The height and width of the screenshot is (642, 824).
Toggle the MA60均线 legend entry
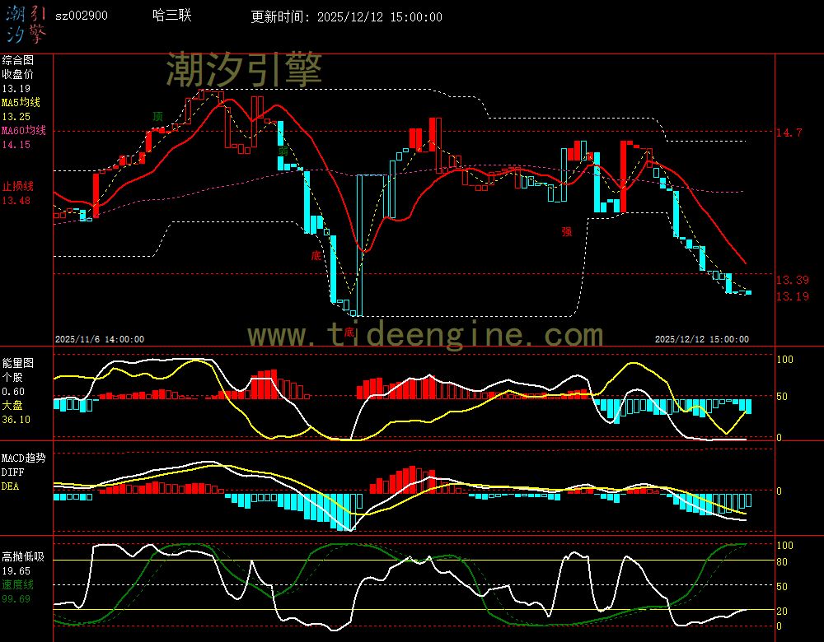[x=24, y=131]
